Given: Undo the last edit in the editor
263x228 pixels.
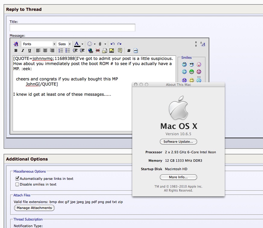Looking at the screenshot, I should (113, 44).
